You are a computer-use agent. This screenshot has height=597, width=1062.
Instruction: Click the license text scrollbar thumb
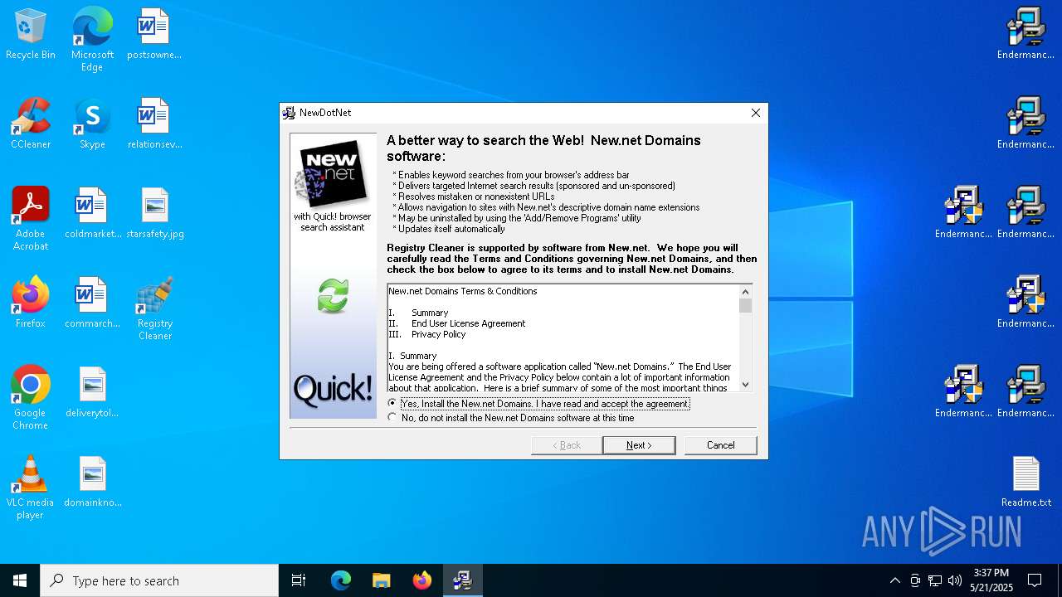745,306
